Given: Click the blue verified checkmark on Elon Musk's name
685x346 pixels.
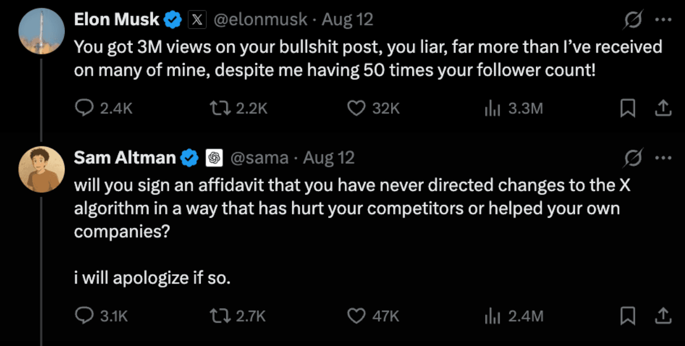Looking at the screenshot, I should tap(173, 18).
